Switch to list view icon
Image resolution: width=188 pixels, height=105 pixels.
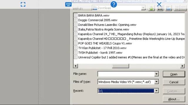click(x=177, y=8)
